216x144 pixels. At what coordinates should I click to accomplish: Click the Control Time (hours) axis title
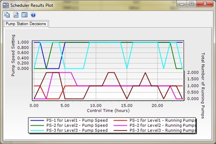(x=108, y=111)
